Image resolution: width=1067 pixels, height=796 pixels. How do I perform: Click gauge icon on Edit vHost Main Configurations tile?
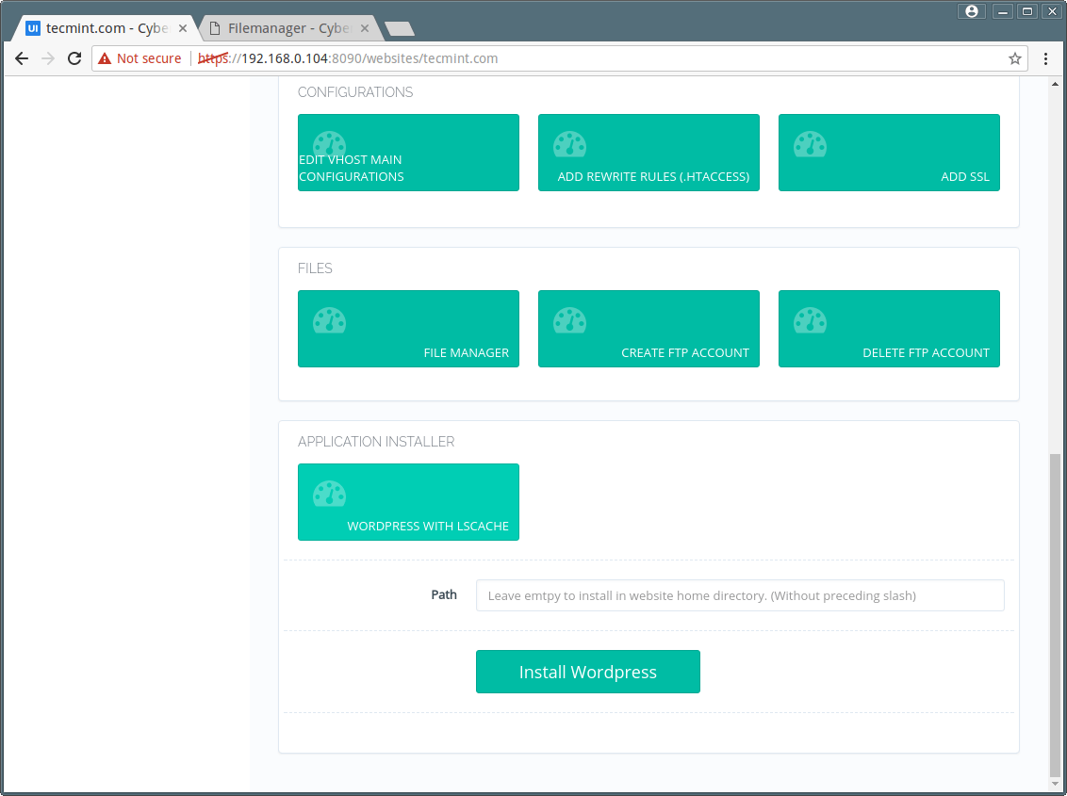(x=329, y=145)
